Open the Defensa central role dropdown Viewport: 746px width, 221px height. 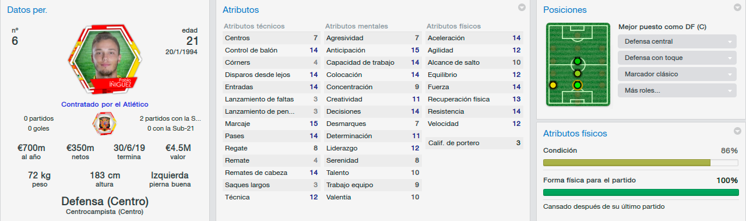677,41
